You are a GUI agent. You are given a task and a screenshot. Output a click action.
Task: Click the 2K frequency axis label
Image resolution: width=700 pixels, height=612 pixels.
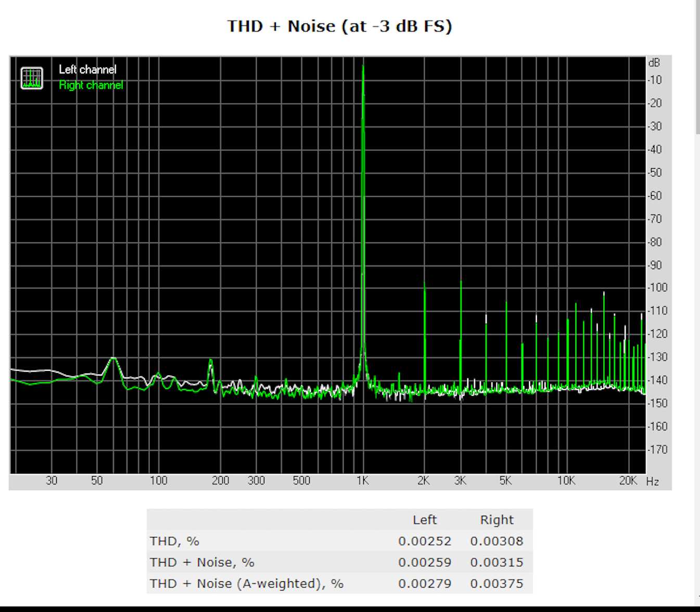(x=424, y=480)
